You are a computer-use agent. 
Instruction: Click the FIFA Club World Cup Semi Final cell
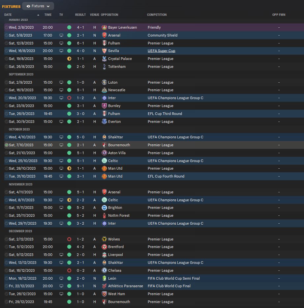click(174, 278)
